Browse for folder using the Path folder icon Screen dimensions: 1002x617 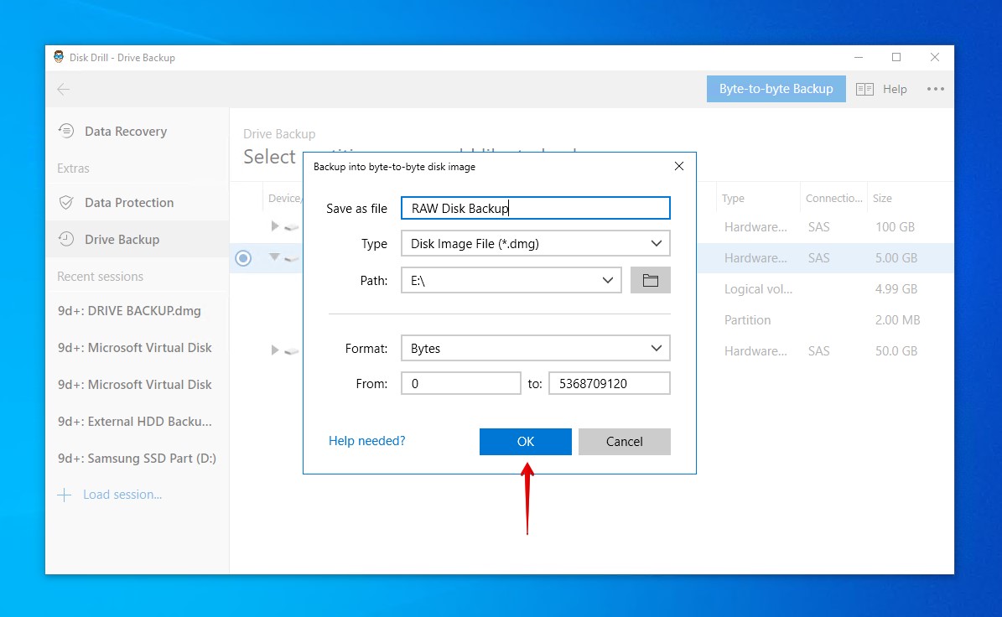tap(650, 280)
